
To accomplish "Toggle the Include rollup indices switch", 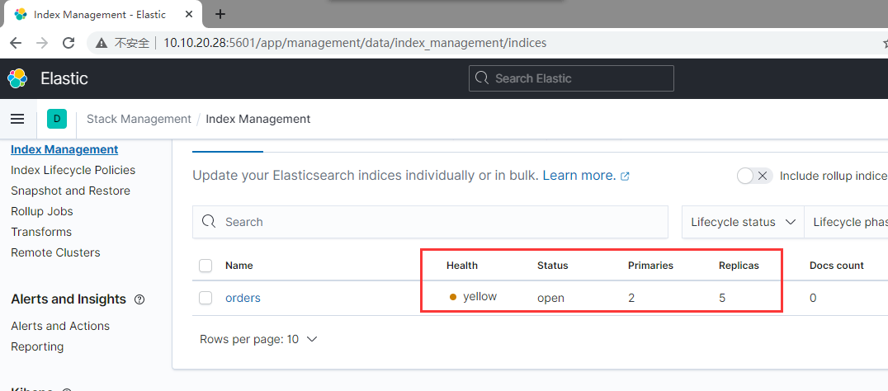I will 754,176.
